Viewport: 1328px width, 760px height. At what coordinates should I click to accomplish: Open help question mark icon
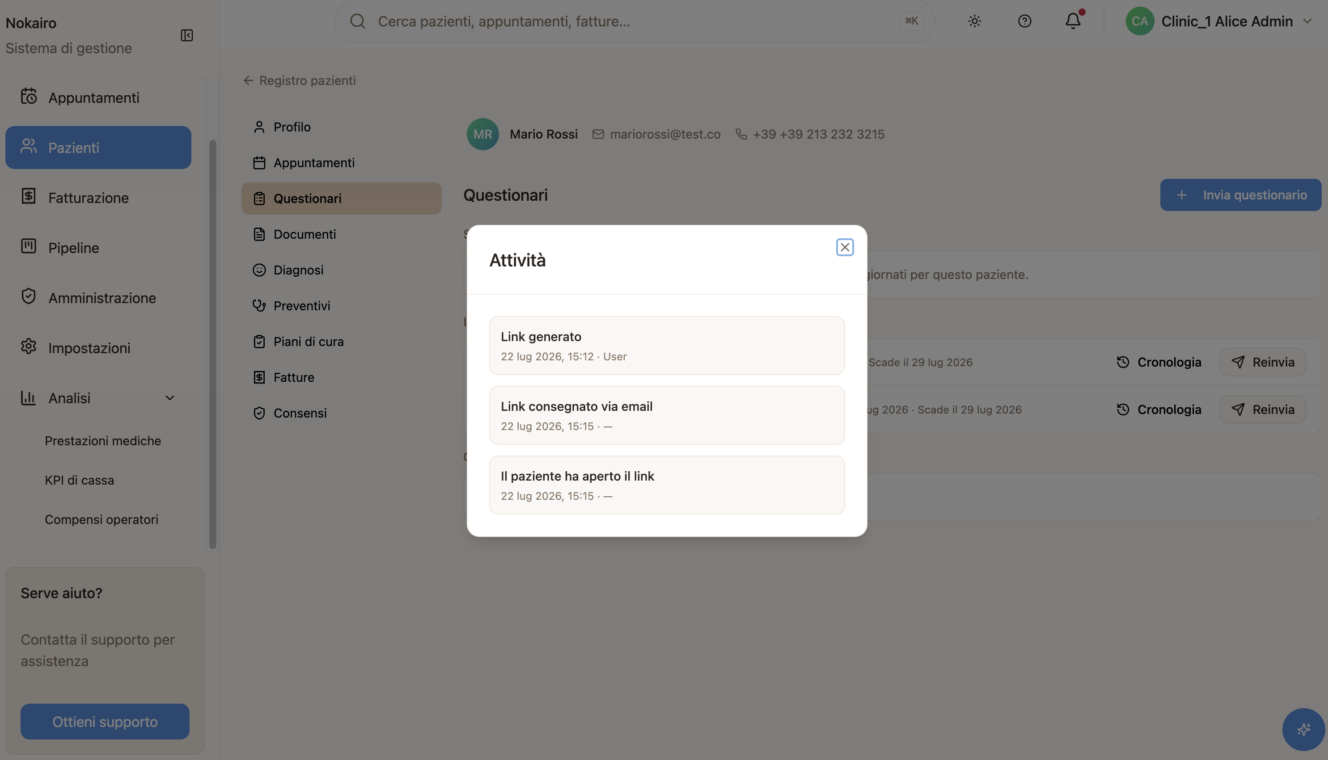tap(1025, 21)
